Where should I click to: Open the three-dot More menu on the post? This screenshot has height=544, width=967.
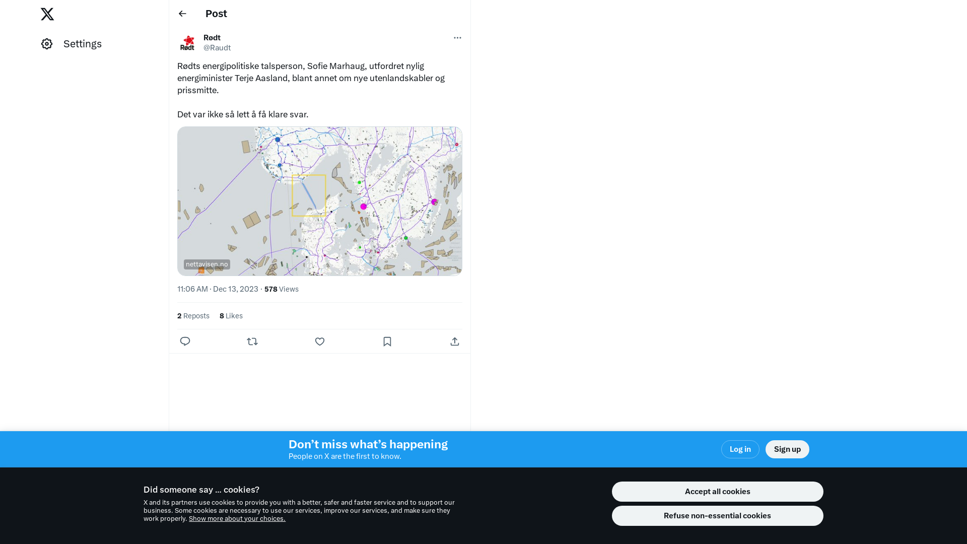tap(457, 38)
